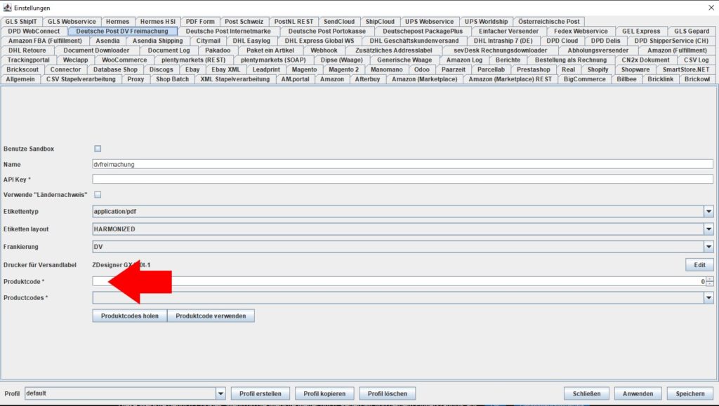This screenshot has height=406, width=719.
Task: Open the CSV Log tab
Action: [696, 60]
